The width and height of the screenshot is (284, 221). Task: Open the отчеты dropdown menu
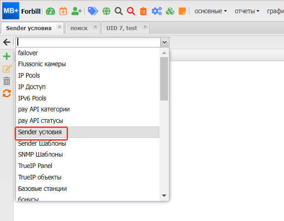click(247, 11)
